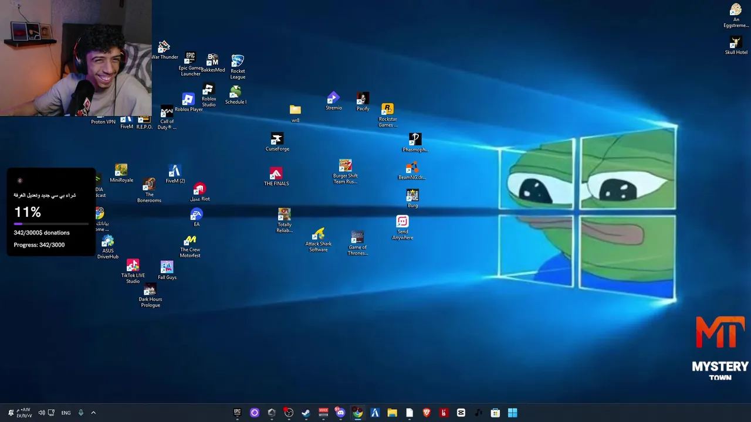Open the taskbar clock and date
This screenshot has height=422, width=751.
(24, 413)
